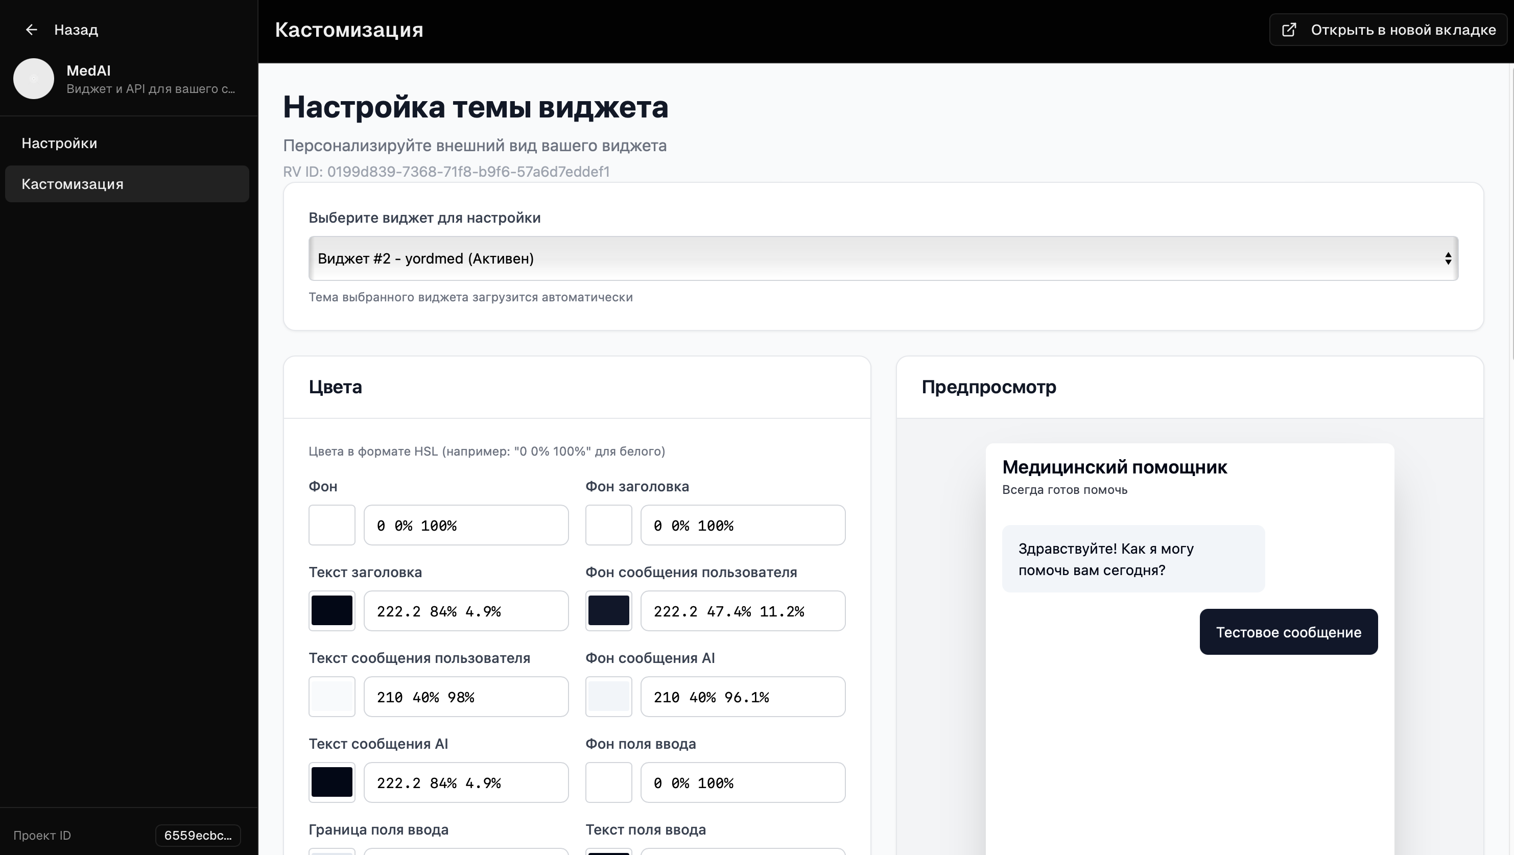
Task: Click the 210 40% 98% user message text input
Action: tap(465, 696)
